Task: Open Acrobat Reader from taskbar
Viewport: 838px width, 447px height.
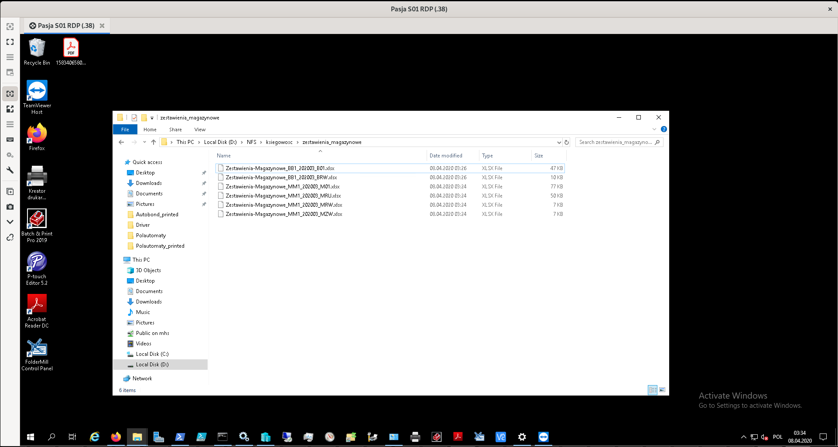Action: click(x=458, y=437)
